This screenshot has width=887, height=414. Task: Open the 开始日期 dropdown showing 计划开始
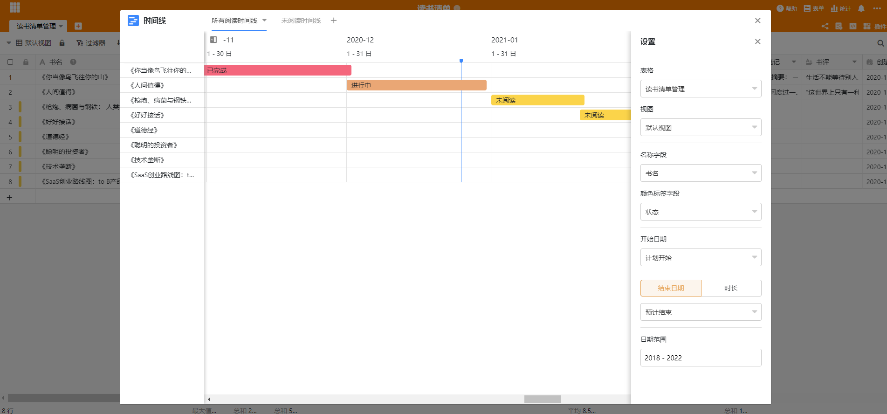[701, 257]
